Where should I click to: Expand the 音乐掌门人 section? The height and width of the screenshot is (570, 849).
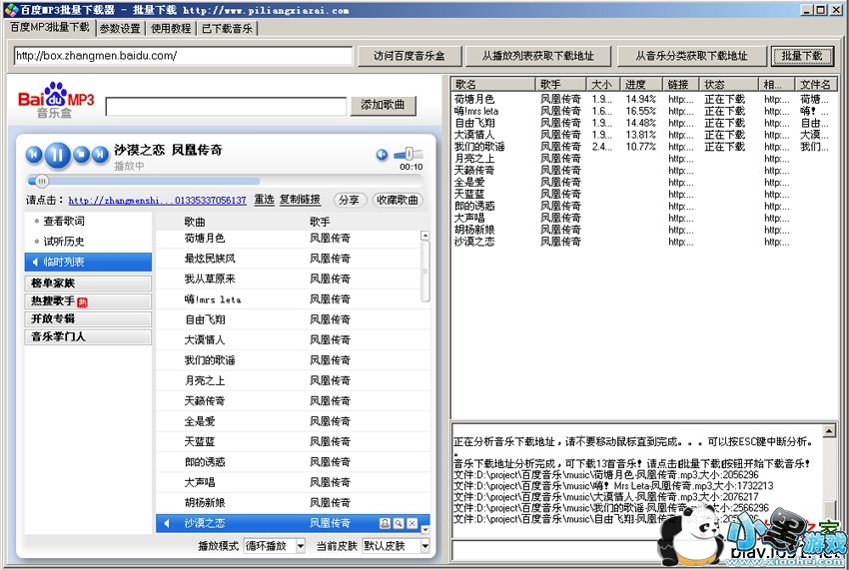(88, 336)
